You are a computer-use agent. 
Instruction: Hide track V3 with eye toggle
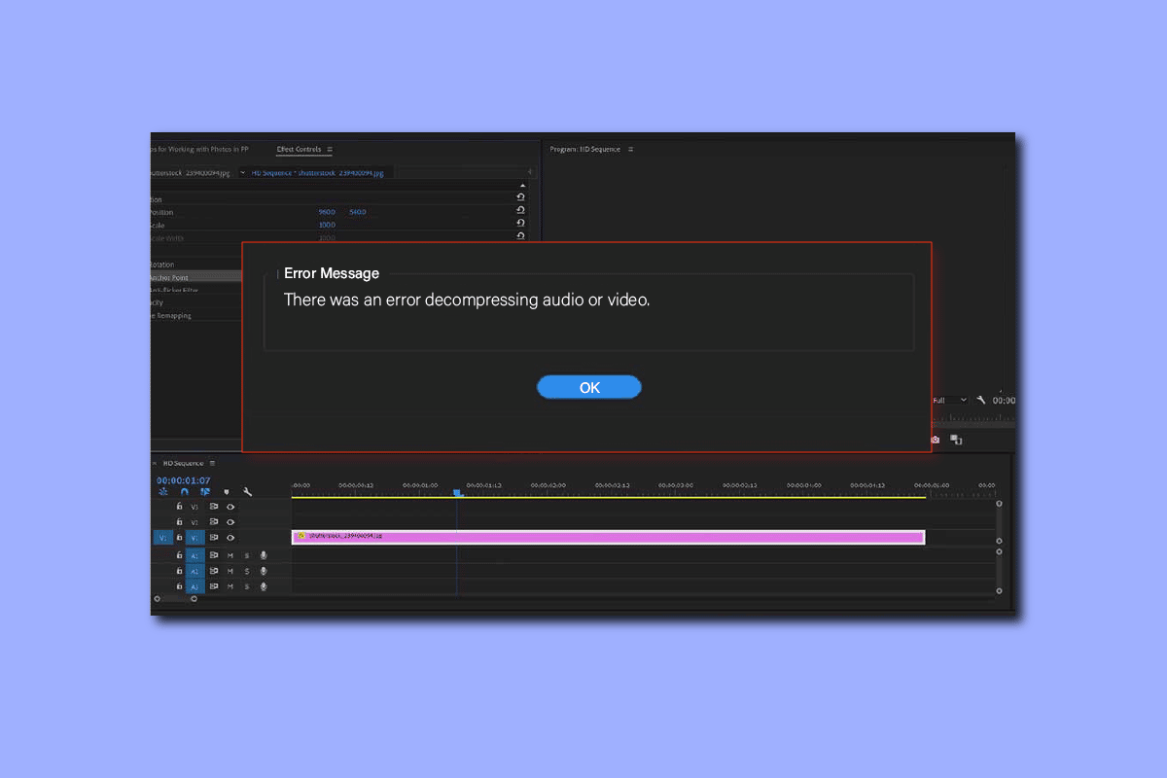[x=230, y=507]
